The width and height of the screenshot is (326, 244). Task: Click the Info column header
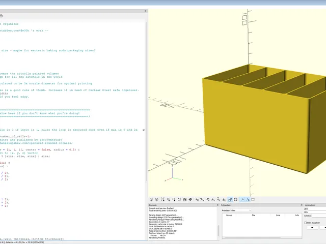[x=297, y=216]
